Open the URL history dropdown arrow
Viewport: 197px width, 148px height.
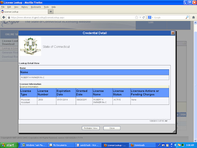(x=140, y=18)
